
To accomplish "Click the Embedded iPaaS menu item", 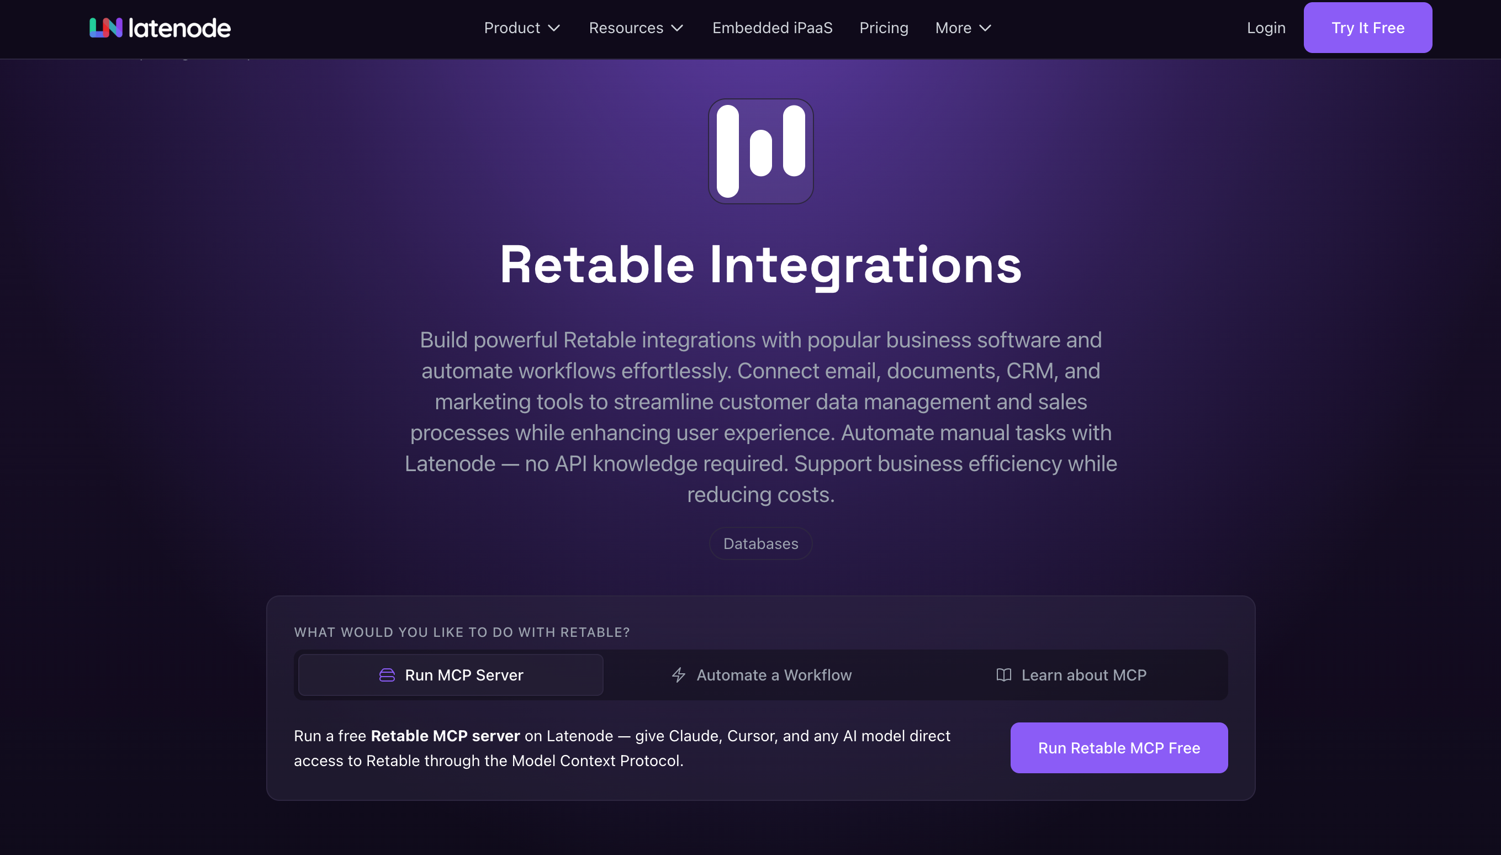I will tap(772, 28).
